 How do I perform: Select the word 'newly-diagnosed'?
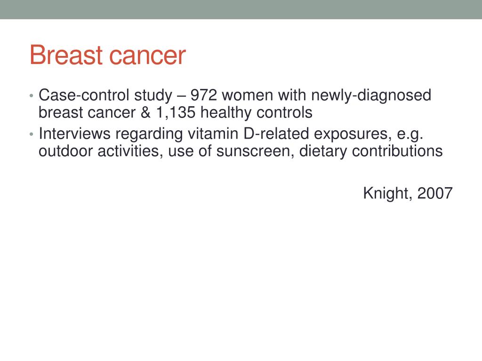coord(371,96)
